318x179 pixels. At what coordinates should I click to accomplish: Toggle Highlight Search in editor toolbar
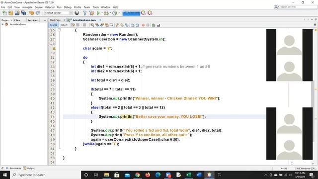[x=107, y=25]
